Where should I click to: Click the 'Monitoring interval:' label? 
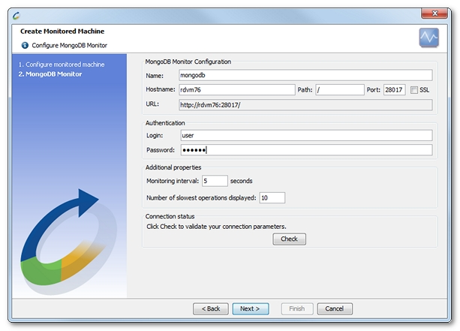pyautogui.click(x=173, y=181)
